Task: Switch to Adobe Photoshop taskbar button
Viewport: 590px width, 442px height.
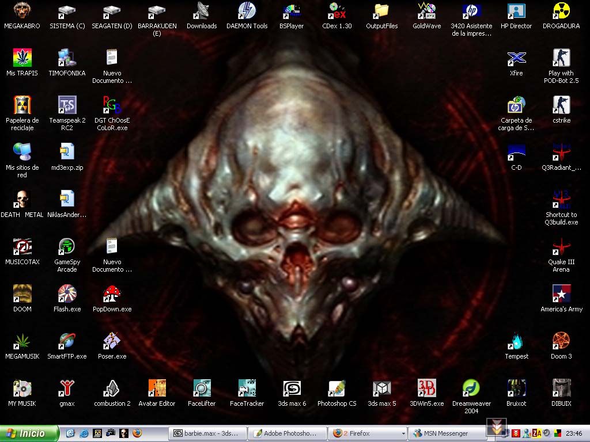Action: tap(288, 433)
